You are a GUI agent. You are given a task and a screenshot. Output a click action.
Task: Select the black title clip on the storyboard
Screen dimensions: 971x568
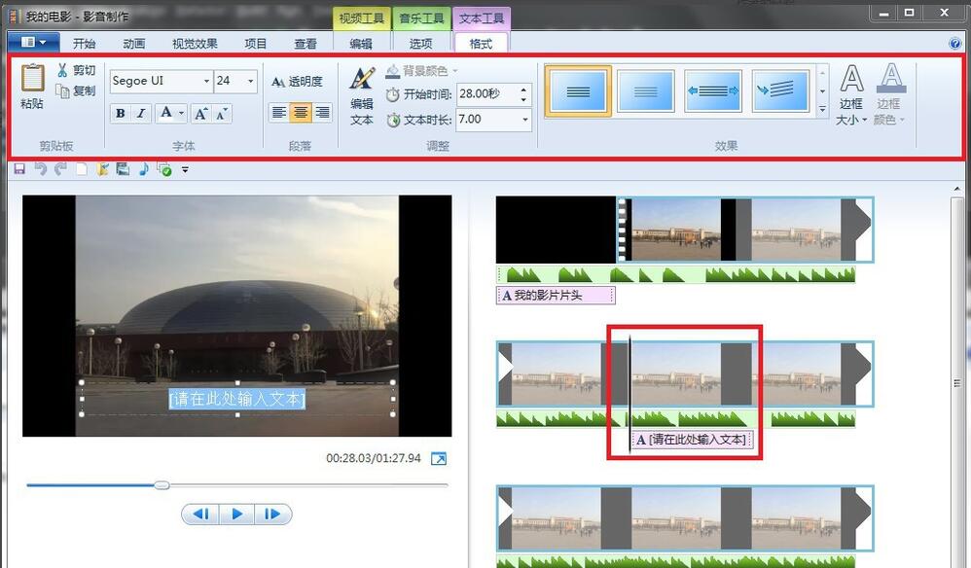click(557, 231)
